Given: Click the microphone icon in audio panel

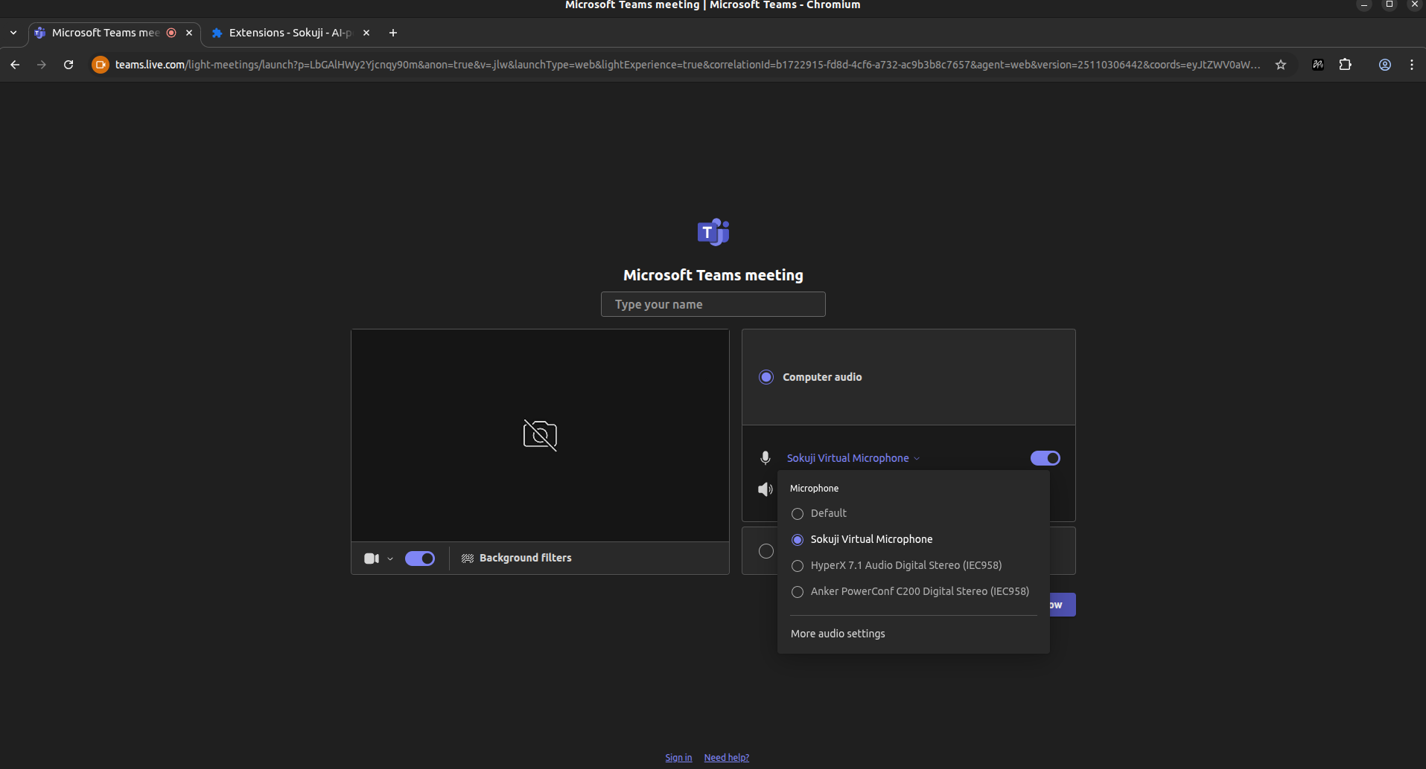Looking at the screenshot, I should click(x=765, y=458).
